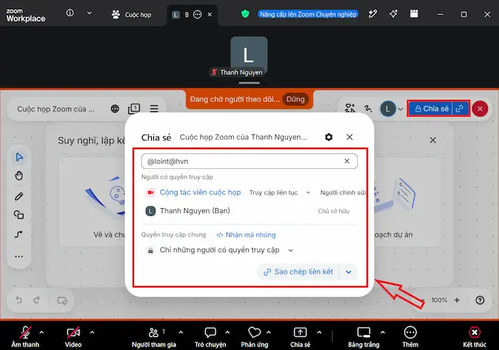Click the zoom in plus button
Screen dimensions: 499x350
click(x=457, y=300)
